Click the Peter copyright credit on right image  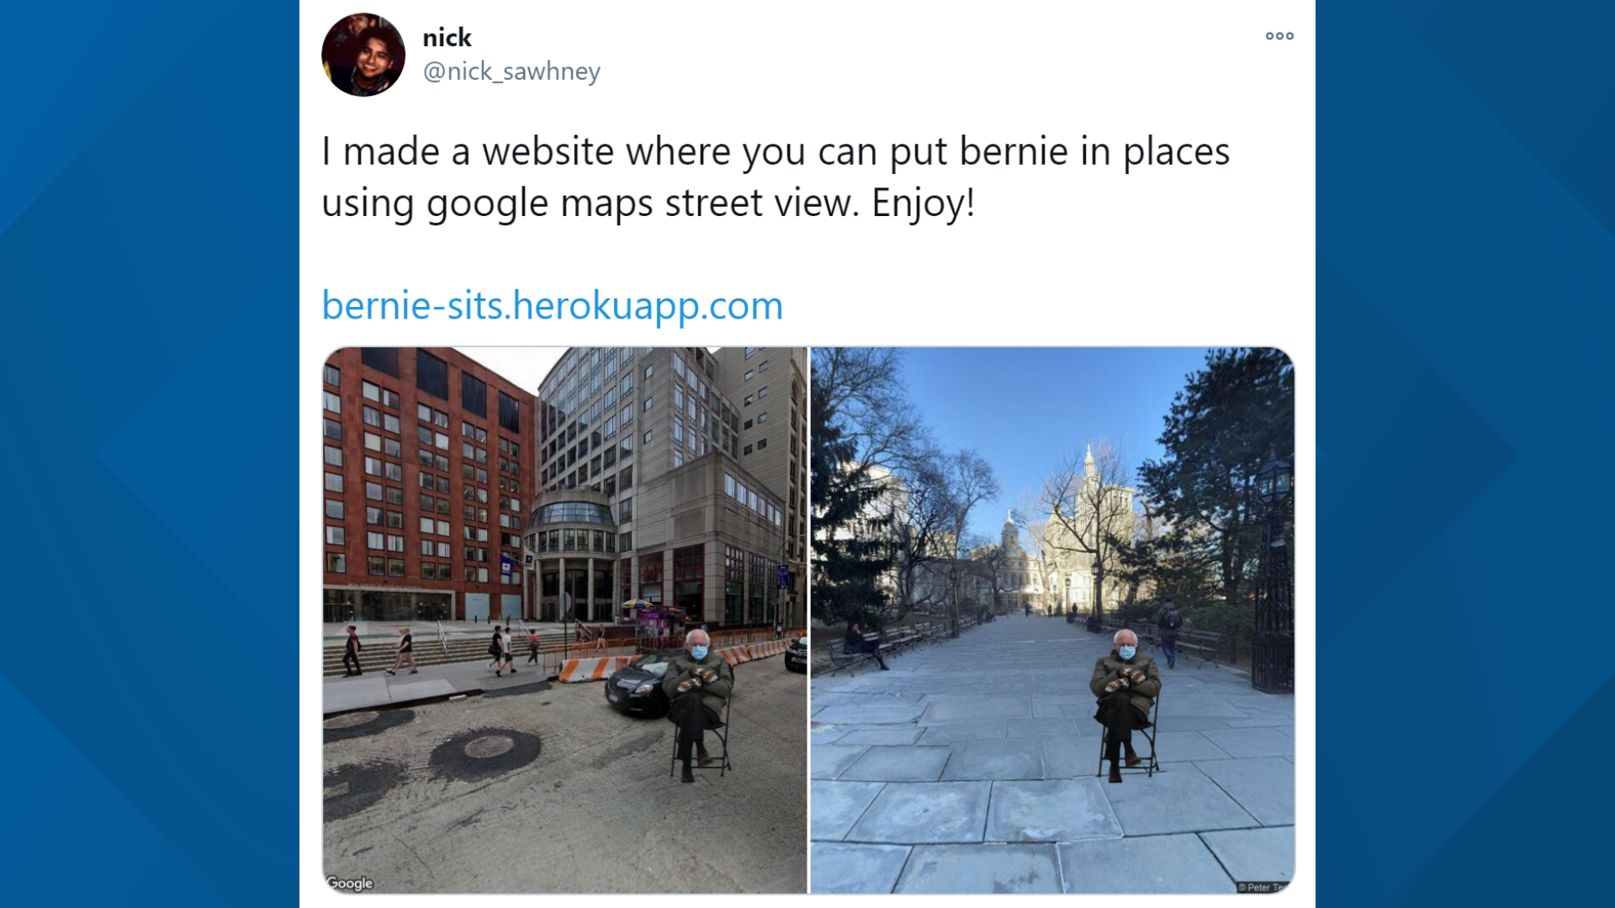(1263, 887)
